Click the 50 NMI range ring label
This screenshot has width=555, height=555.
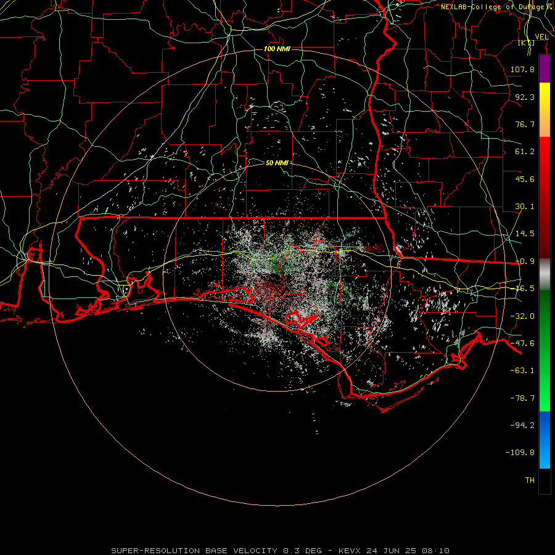coord(277,163)
